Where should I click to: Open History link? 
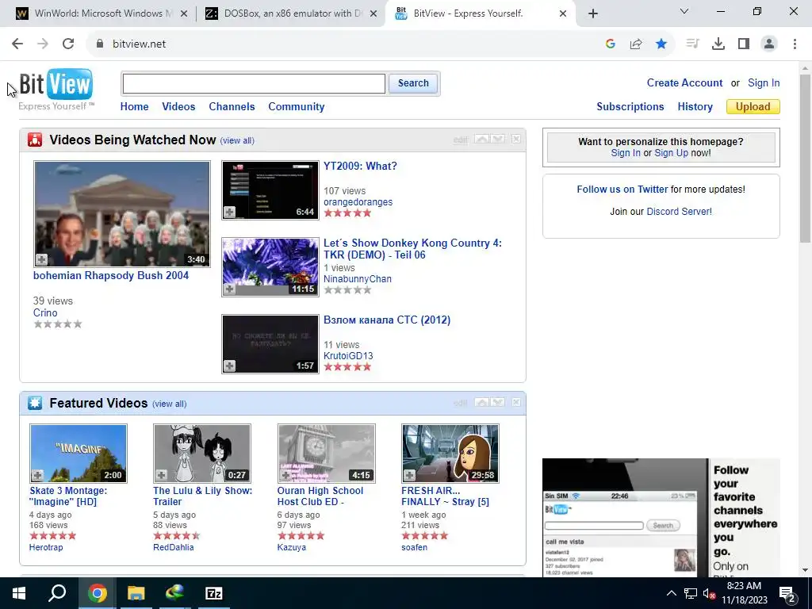(x=695, y=107)
